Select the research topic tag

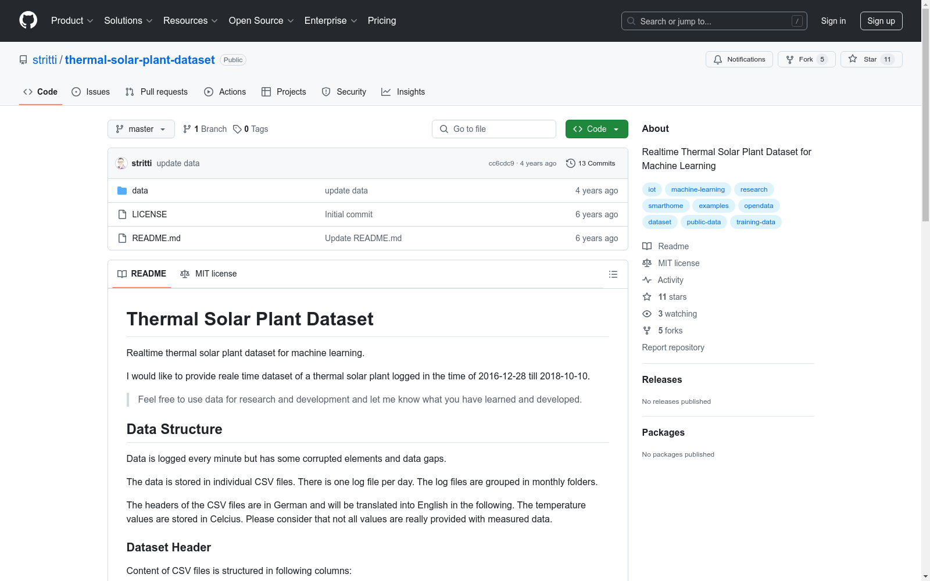tap(754, 189)
